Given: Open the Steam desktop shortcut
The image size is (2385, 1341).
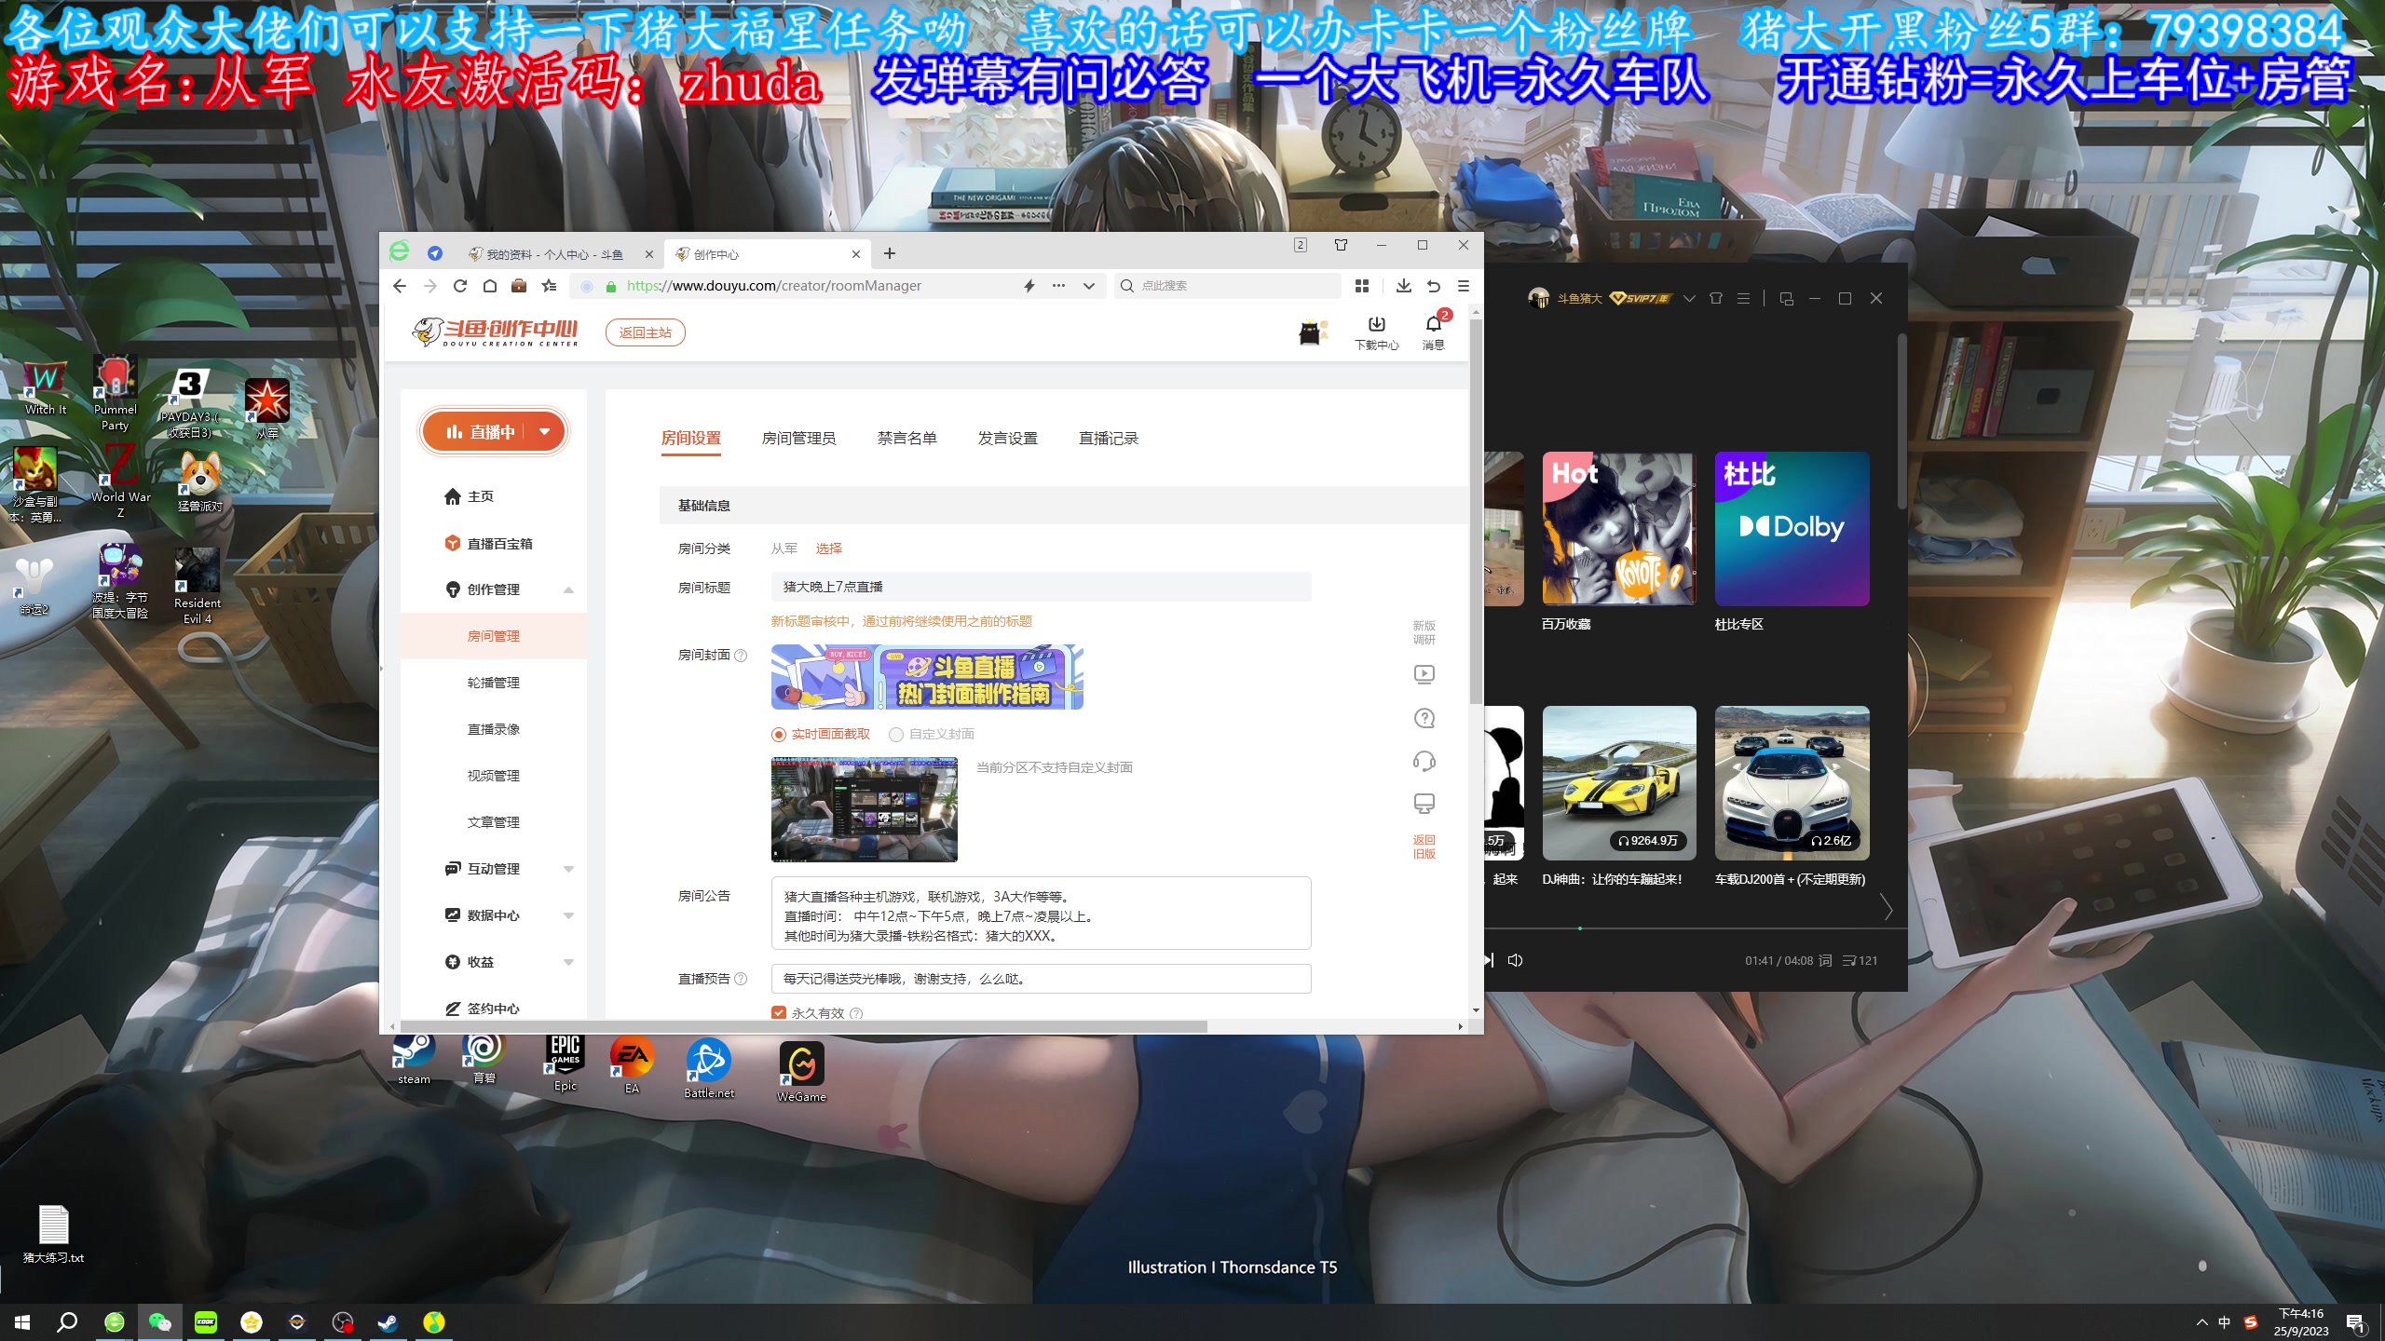Looking at the screenshot, I should (414, 1058).
